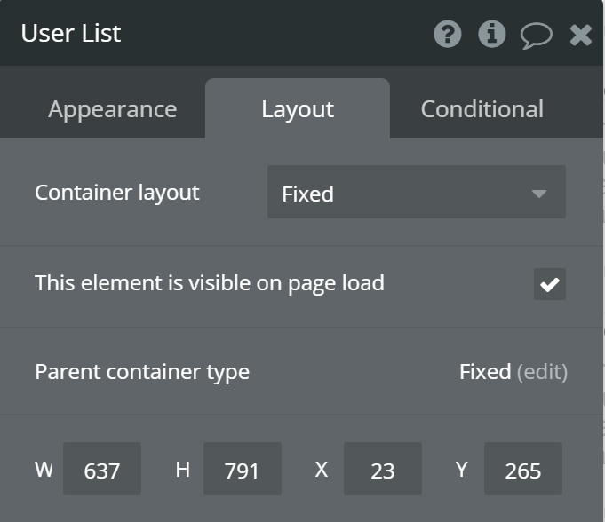This screenshot has height=522, width=605.
Task: Click the Parent container type label
Action: (142, 371)
